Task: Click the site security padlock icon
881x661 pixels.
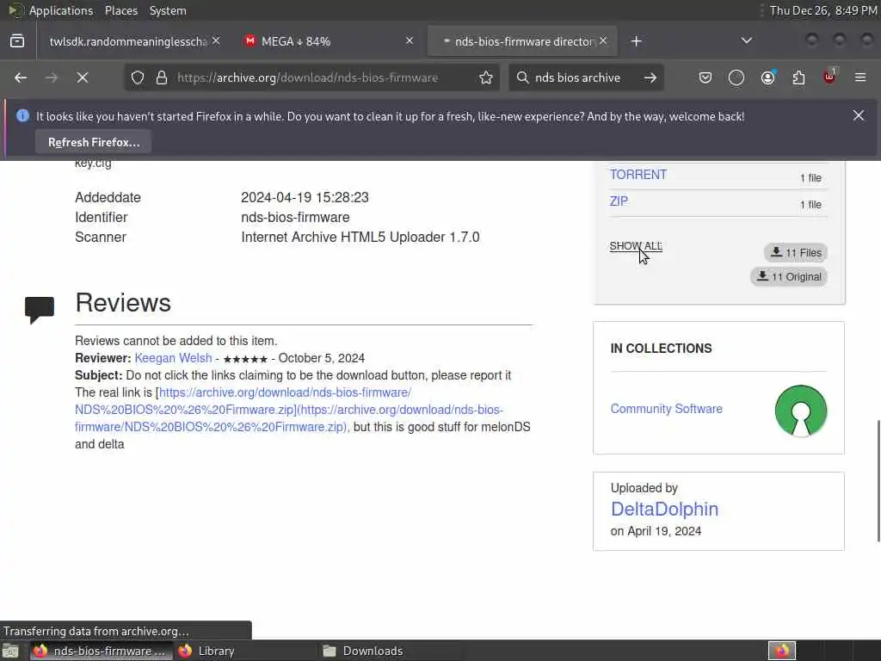Action: click(x=162, y=77)
